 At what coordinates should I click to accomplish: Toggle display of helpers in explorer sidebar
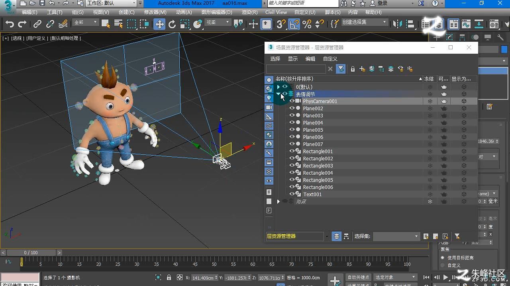269,117
